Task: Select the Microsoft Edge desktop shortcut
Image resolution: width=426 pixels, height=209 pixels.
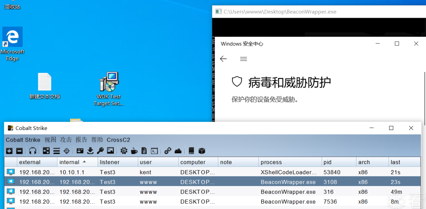Action: click(x=12, y=44)
